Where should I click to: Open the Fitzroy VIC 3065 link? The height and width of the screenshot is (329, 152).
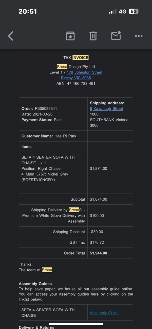pyautogui.click(x=76, y=78)
